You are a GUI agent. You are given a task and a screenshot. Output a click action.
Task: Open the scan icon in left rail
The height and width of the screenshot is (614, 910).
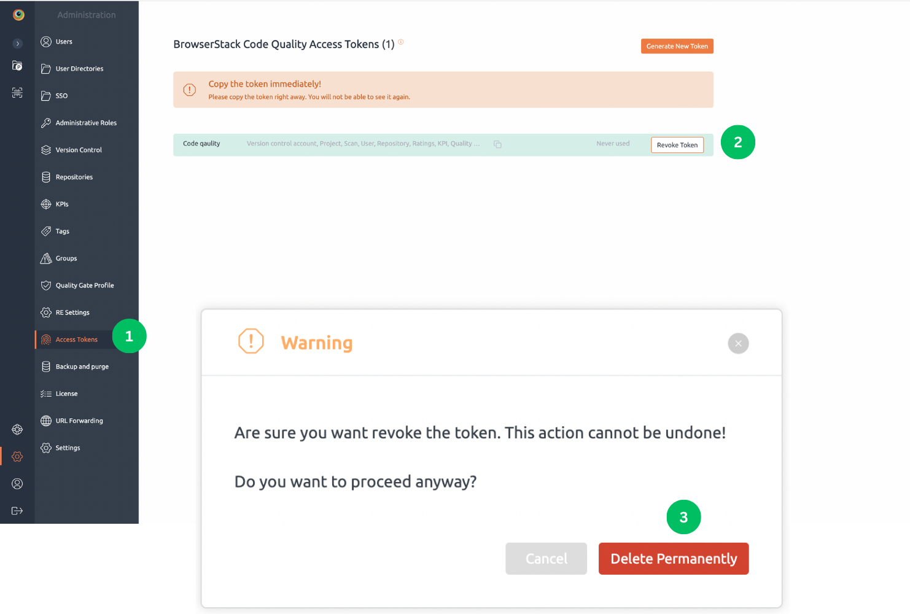click(17, 93)
